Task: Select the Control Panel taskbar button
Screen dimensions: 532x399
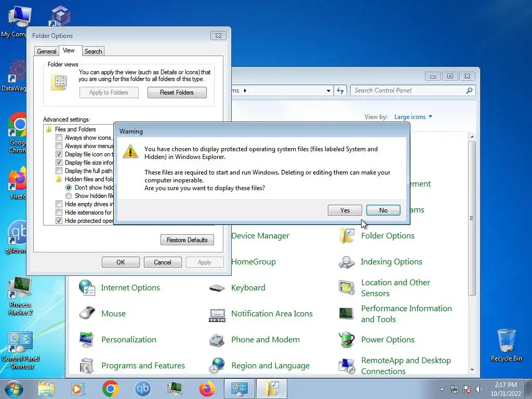Action: click(240, 389)
